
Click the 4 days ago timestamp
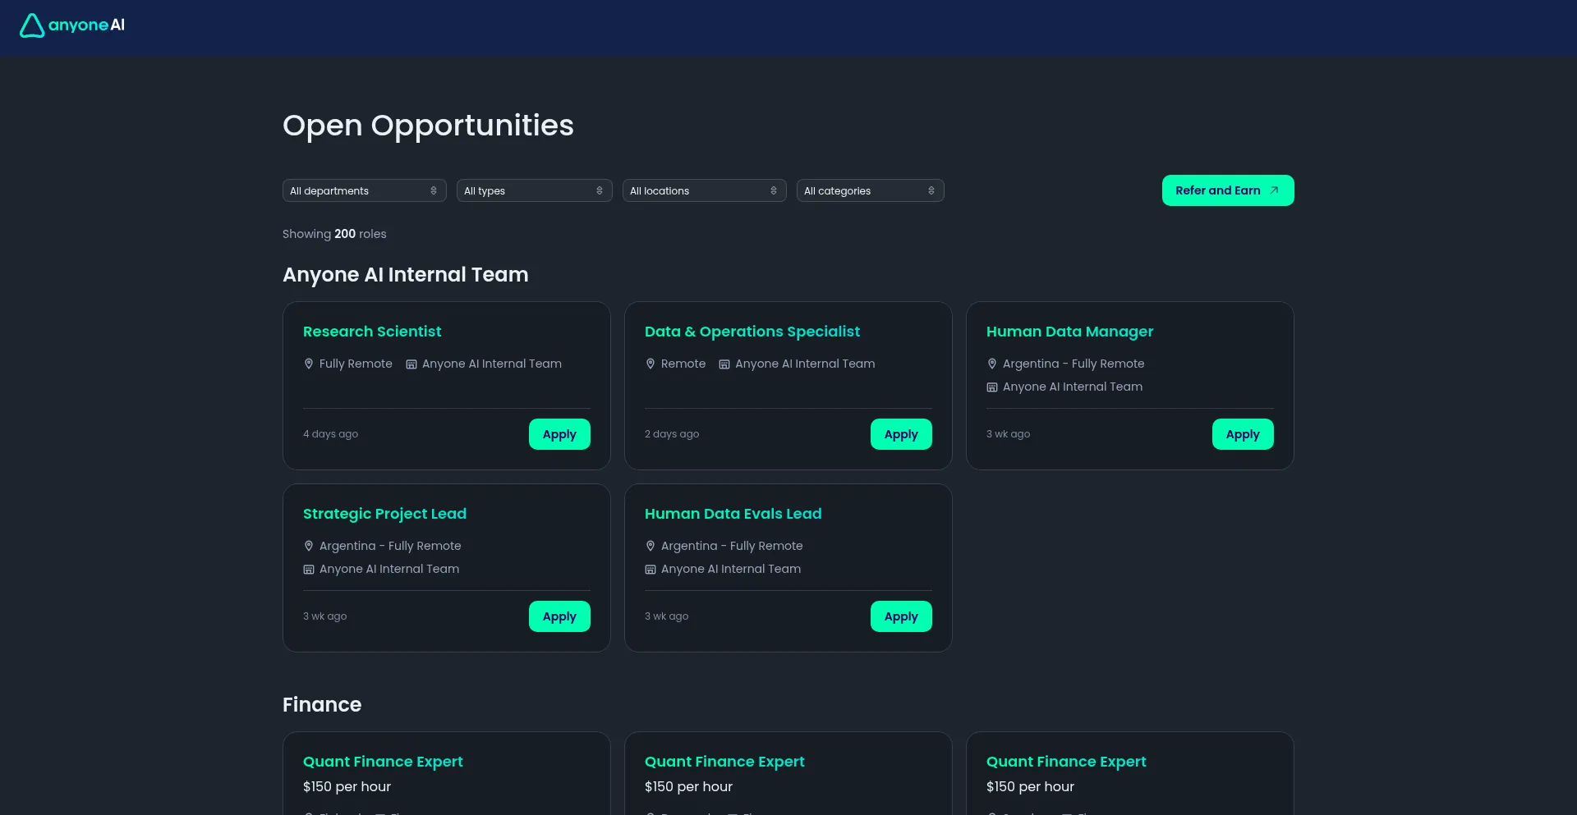coord(330,434)
